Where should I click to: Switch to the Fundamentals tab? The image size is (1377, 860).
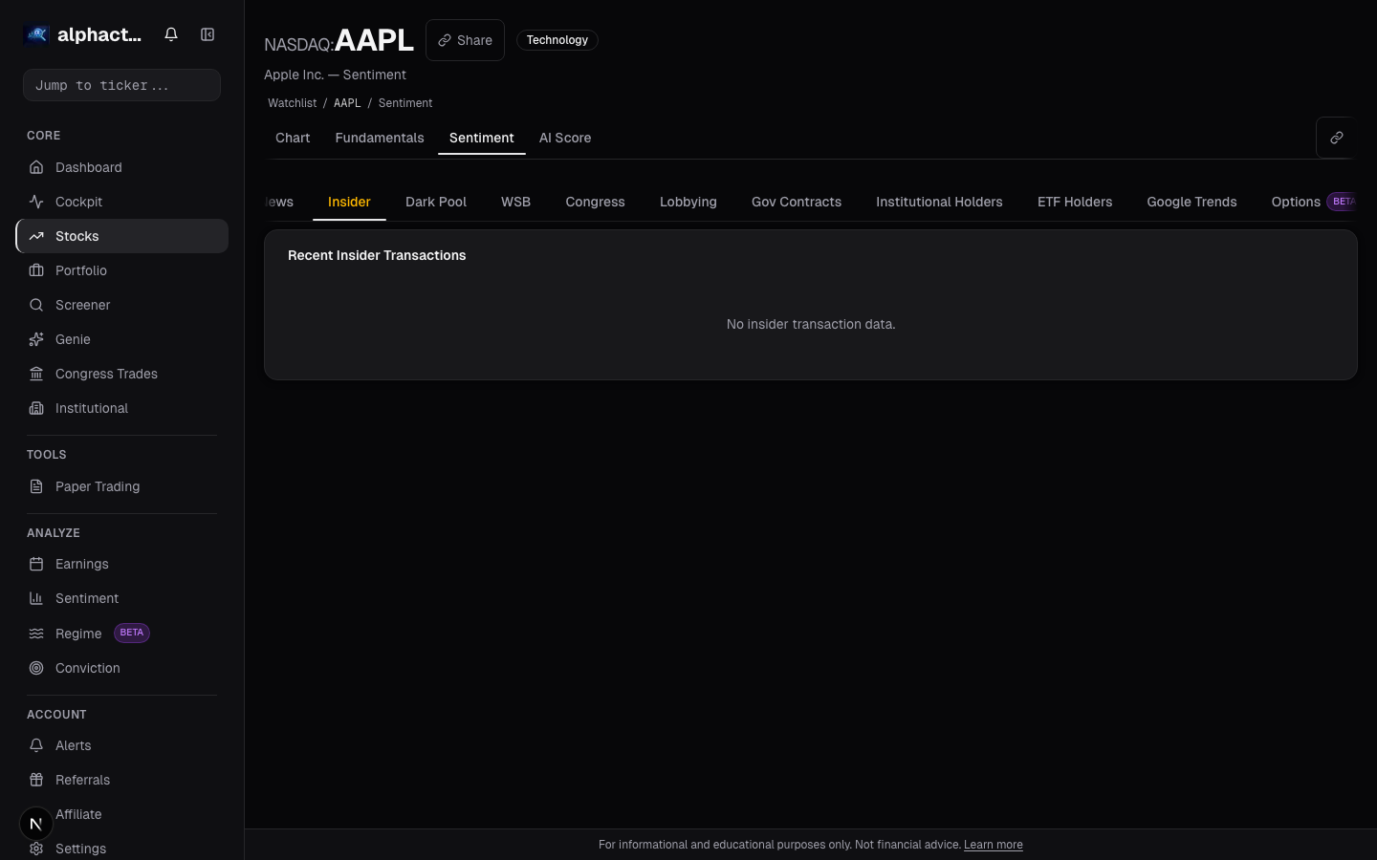tap(380, 138)
